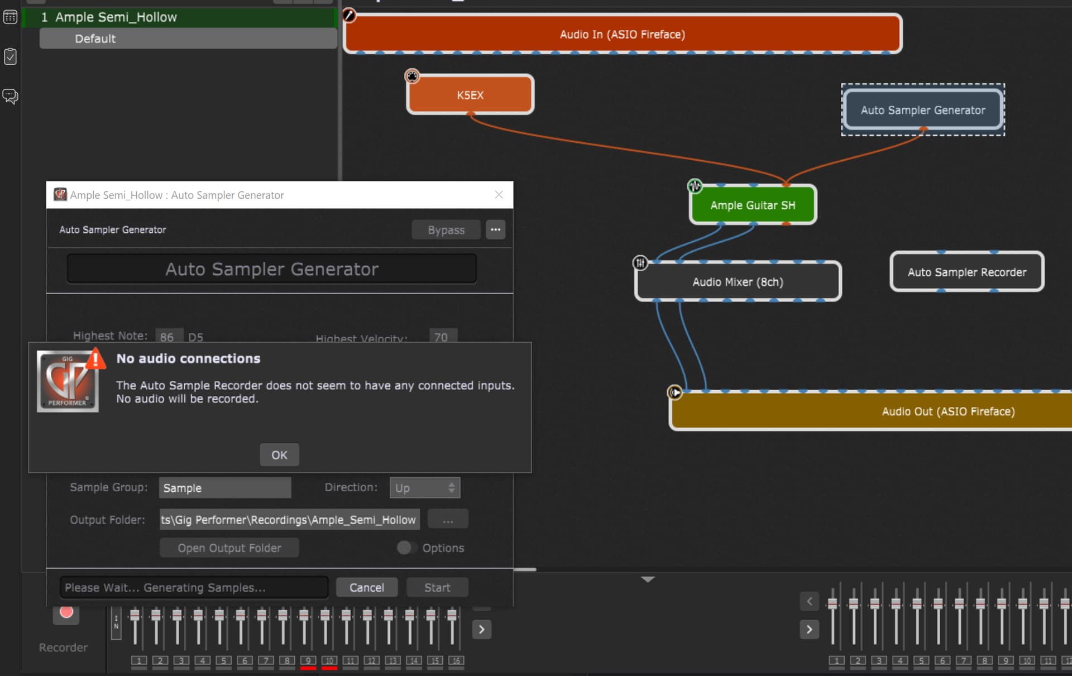
Task: Click the Auto Sampler Generator title banner
Action: 272,269
